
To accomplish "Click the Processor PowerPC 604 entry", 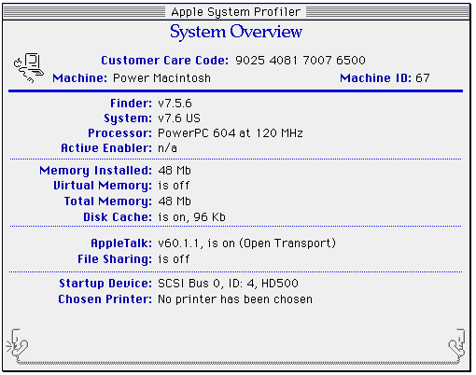I will click(231, 133).
